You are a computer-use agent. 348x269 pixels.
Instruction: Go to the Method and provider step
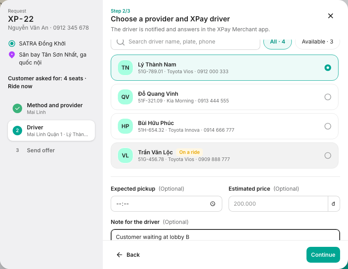pos(51,108)
